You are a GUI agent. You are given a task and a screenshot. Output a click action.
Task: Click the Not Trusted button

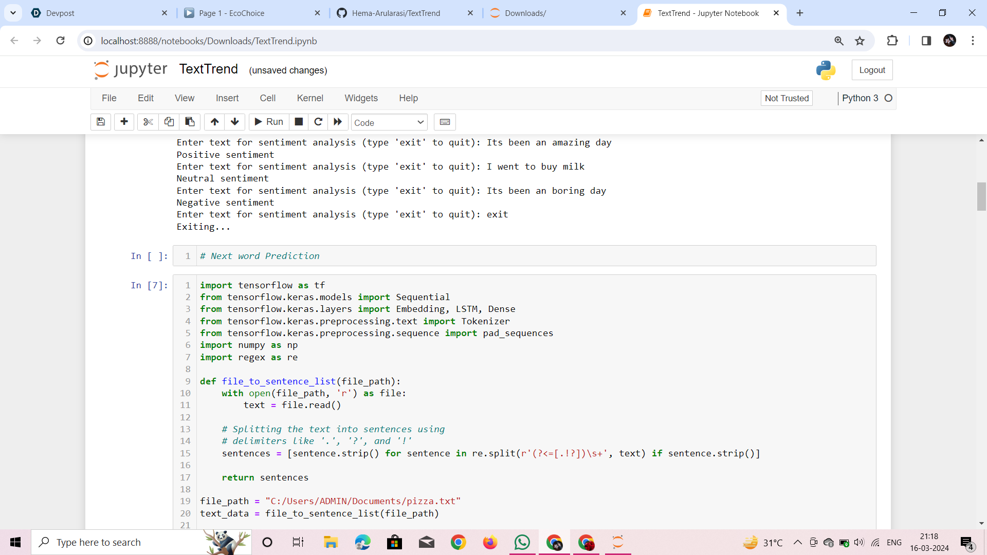(786, 98)
